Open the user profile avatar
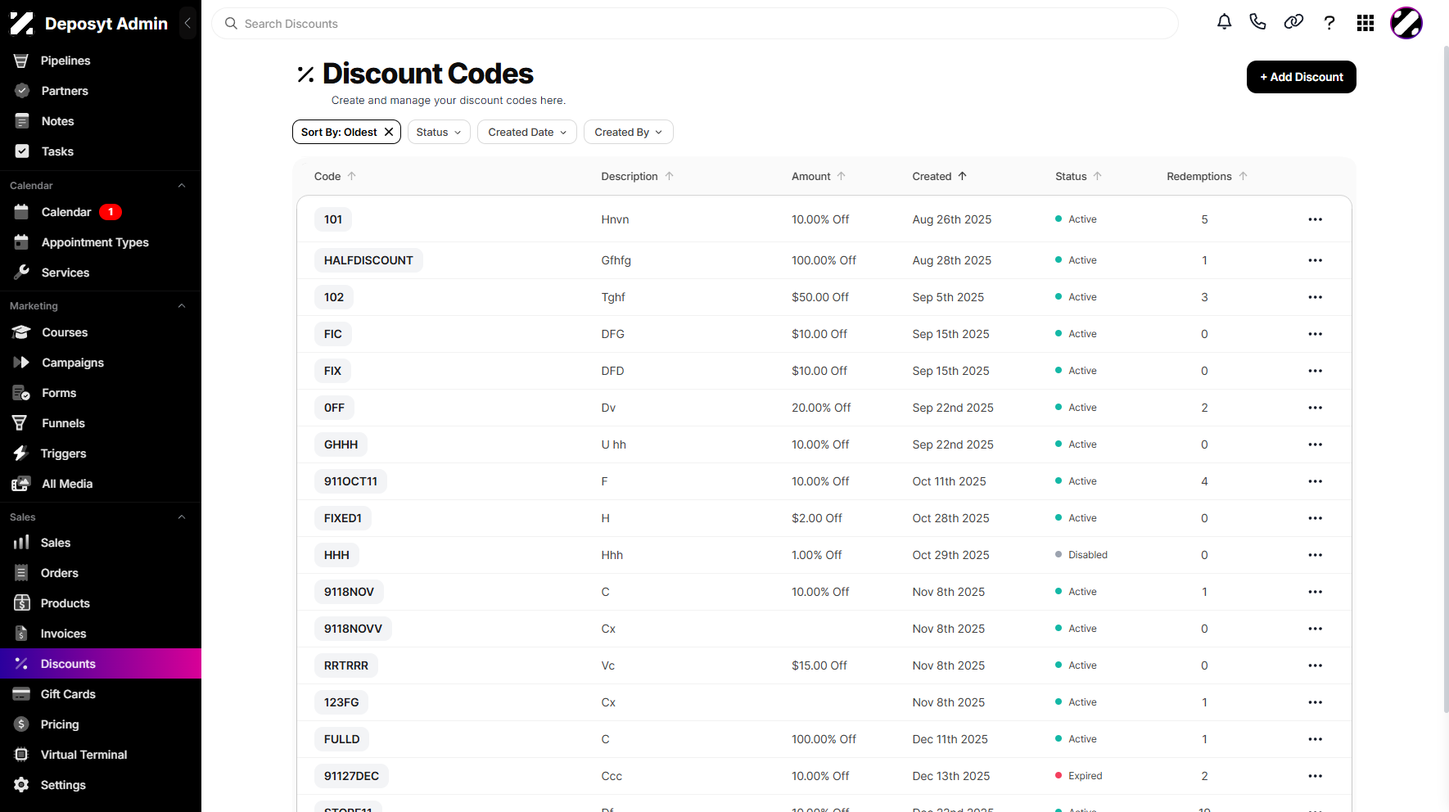This screenshot has height=812, width=1449. [1406, 23]
